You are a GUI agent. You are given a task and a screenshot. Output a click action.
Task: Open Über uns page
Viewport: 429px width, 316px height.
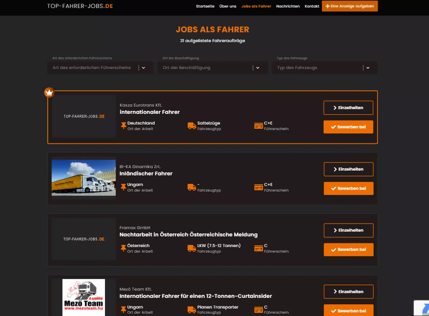[x=228, y=6]
